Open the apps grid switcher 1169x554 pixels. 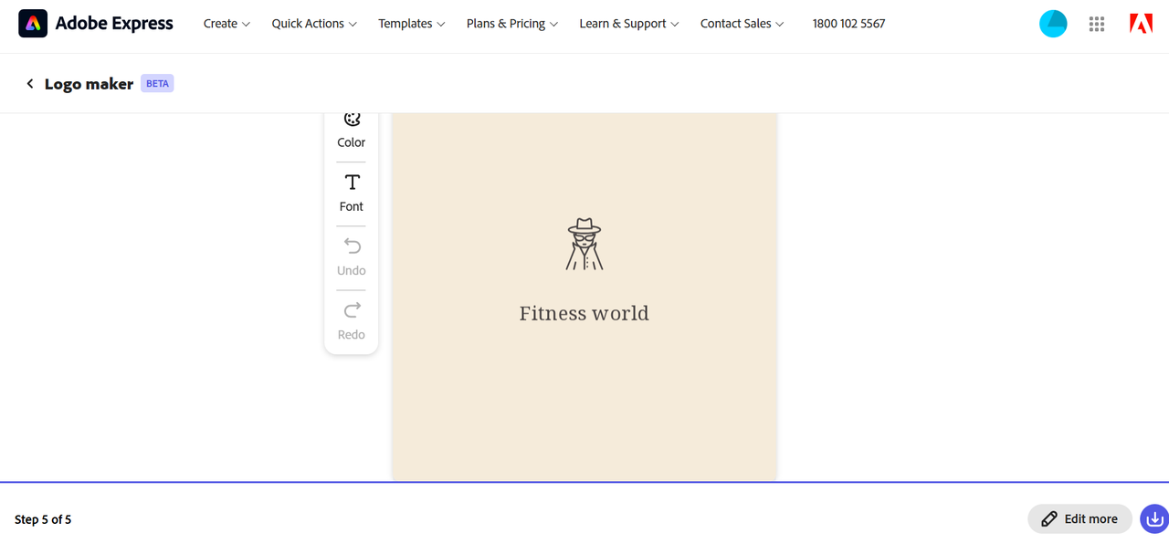point(1097,24)
